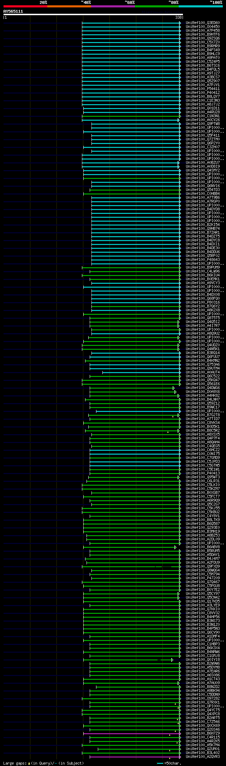
Task: Select label UniRef100_B6TSC6
Action: 203,66
